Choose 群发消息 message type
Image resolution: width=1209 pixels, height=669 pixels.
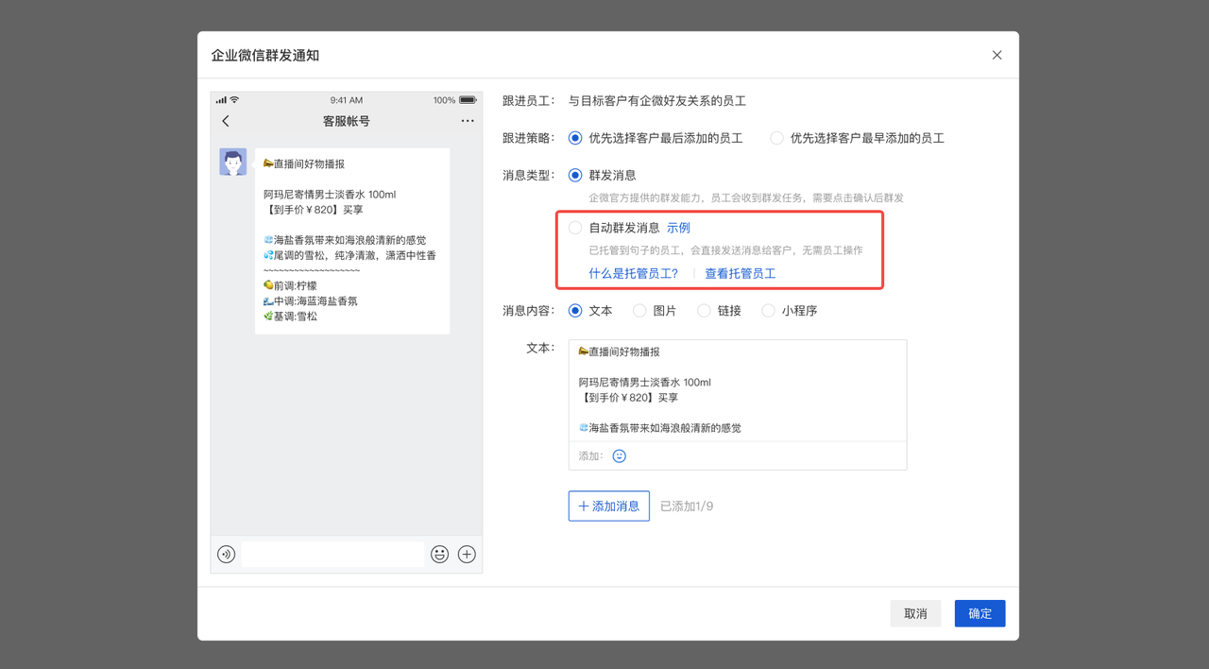point(575,175)
